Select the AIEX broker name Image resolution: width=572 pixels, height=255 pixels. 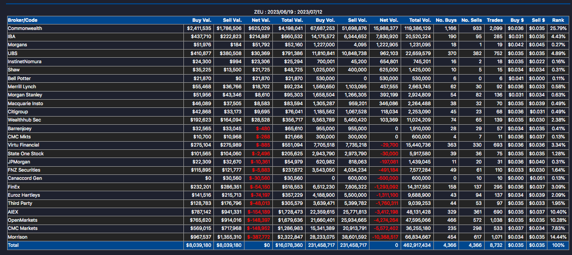click(x=13, y=212)
